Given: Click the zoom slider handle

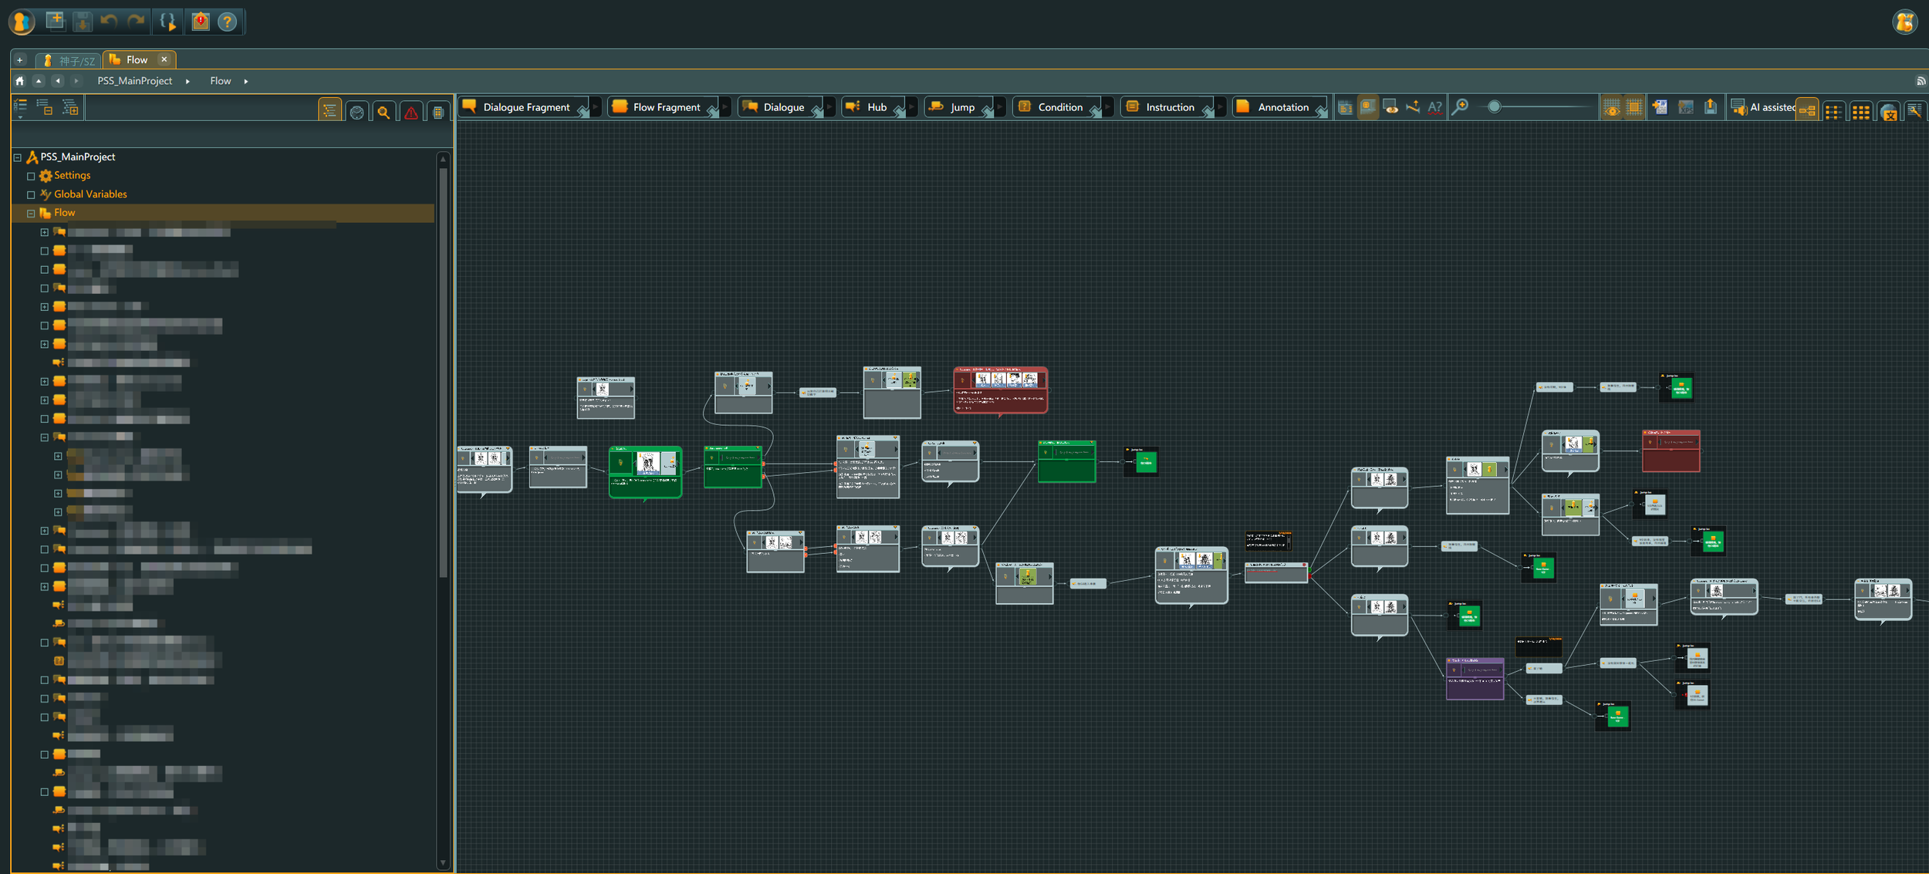Looking at the screenshot, I should click(x=1494, y=107).
